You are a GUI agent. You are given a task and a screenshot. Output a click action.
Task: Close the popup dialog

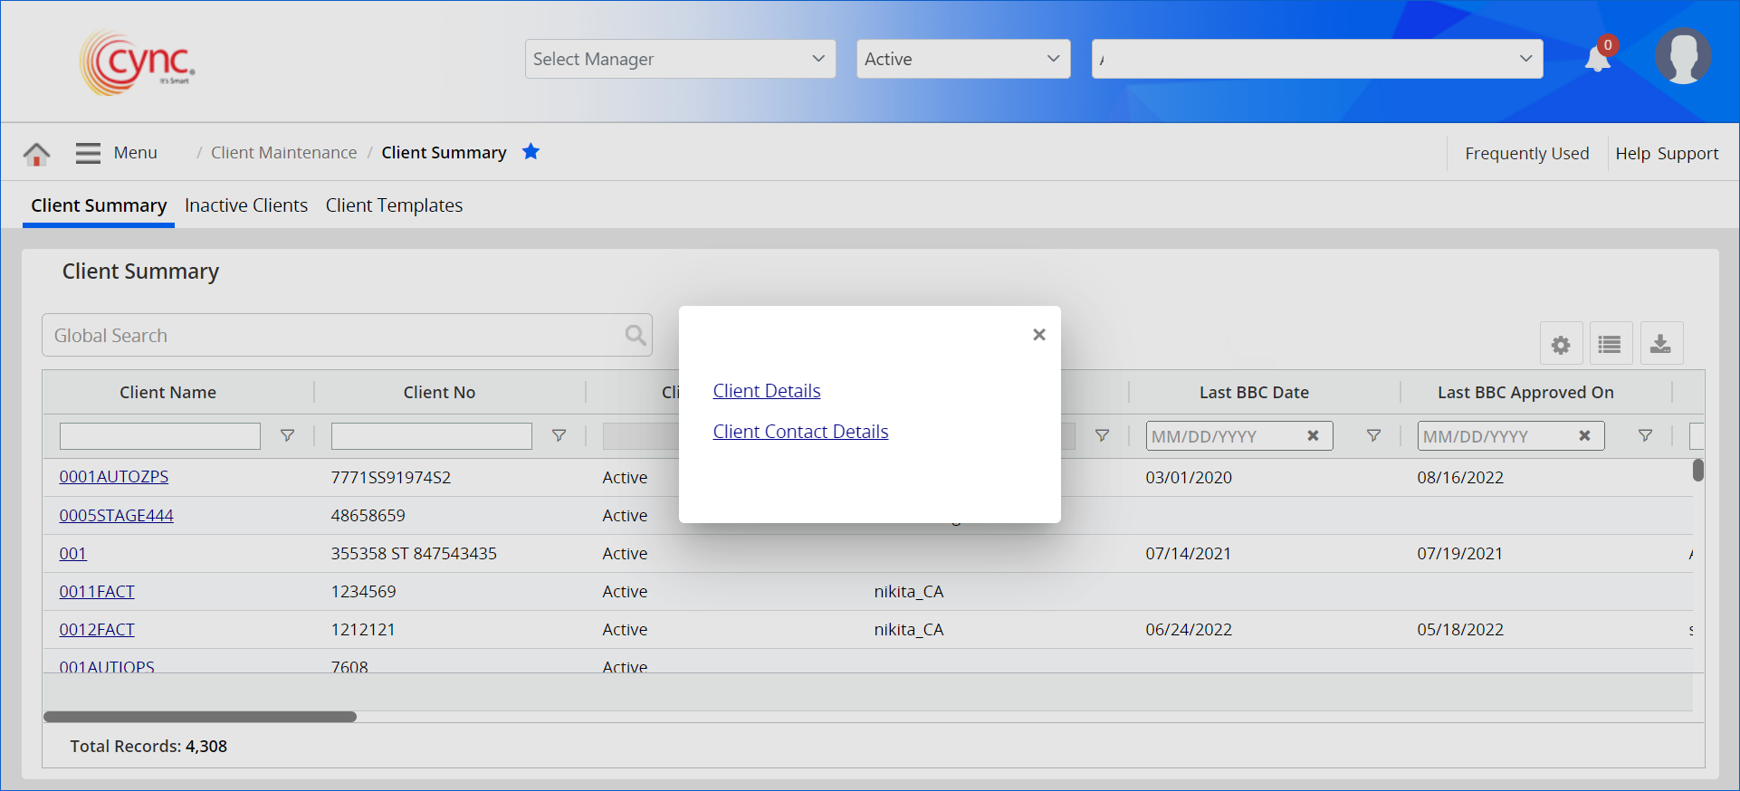1039,335
